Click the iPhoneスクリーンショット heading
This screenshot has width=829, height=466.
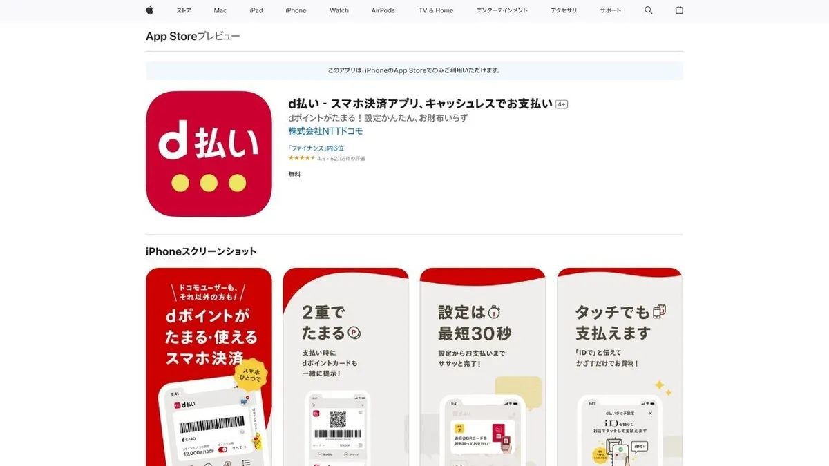point(201,251)
